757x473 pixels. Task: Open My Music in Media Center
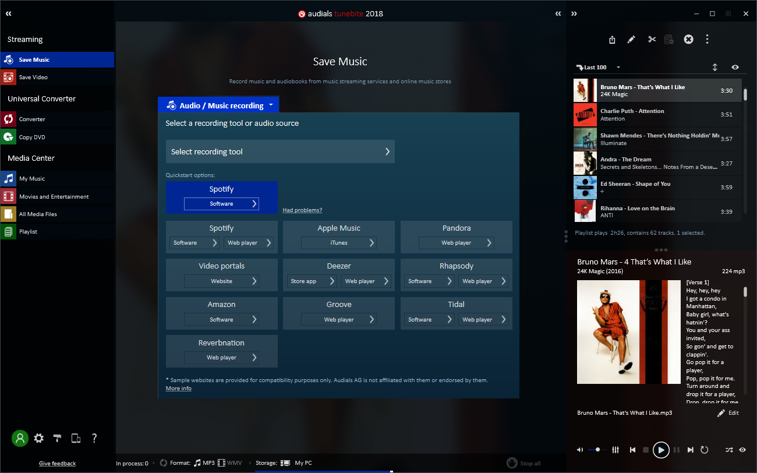click(x=57, y=178)
